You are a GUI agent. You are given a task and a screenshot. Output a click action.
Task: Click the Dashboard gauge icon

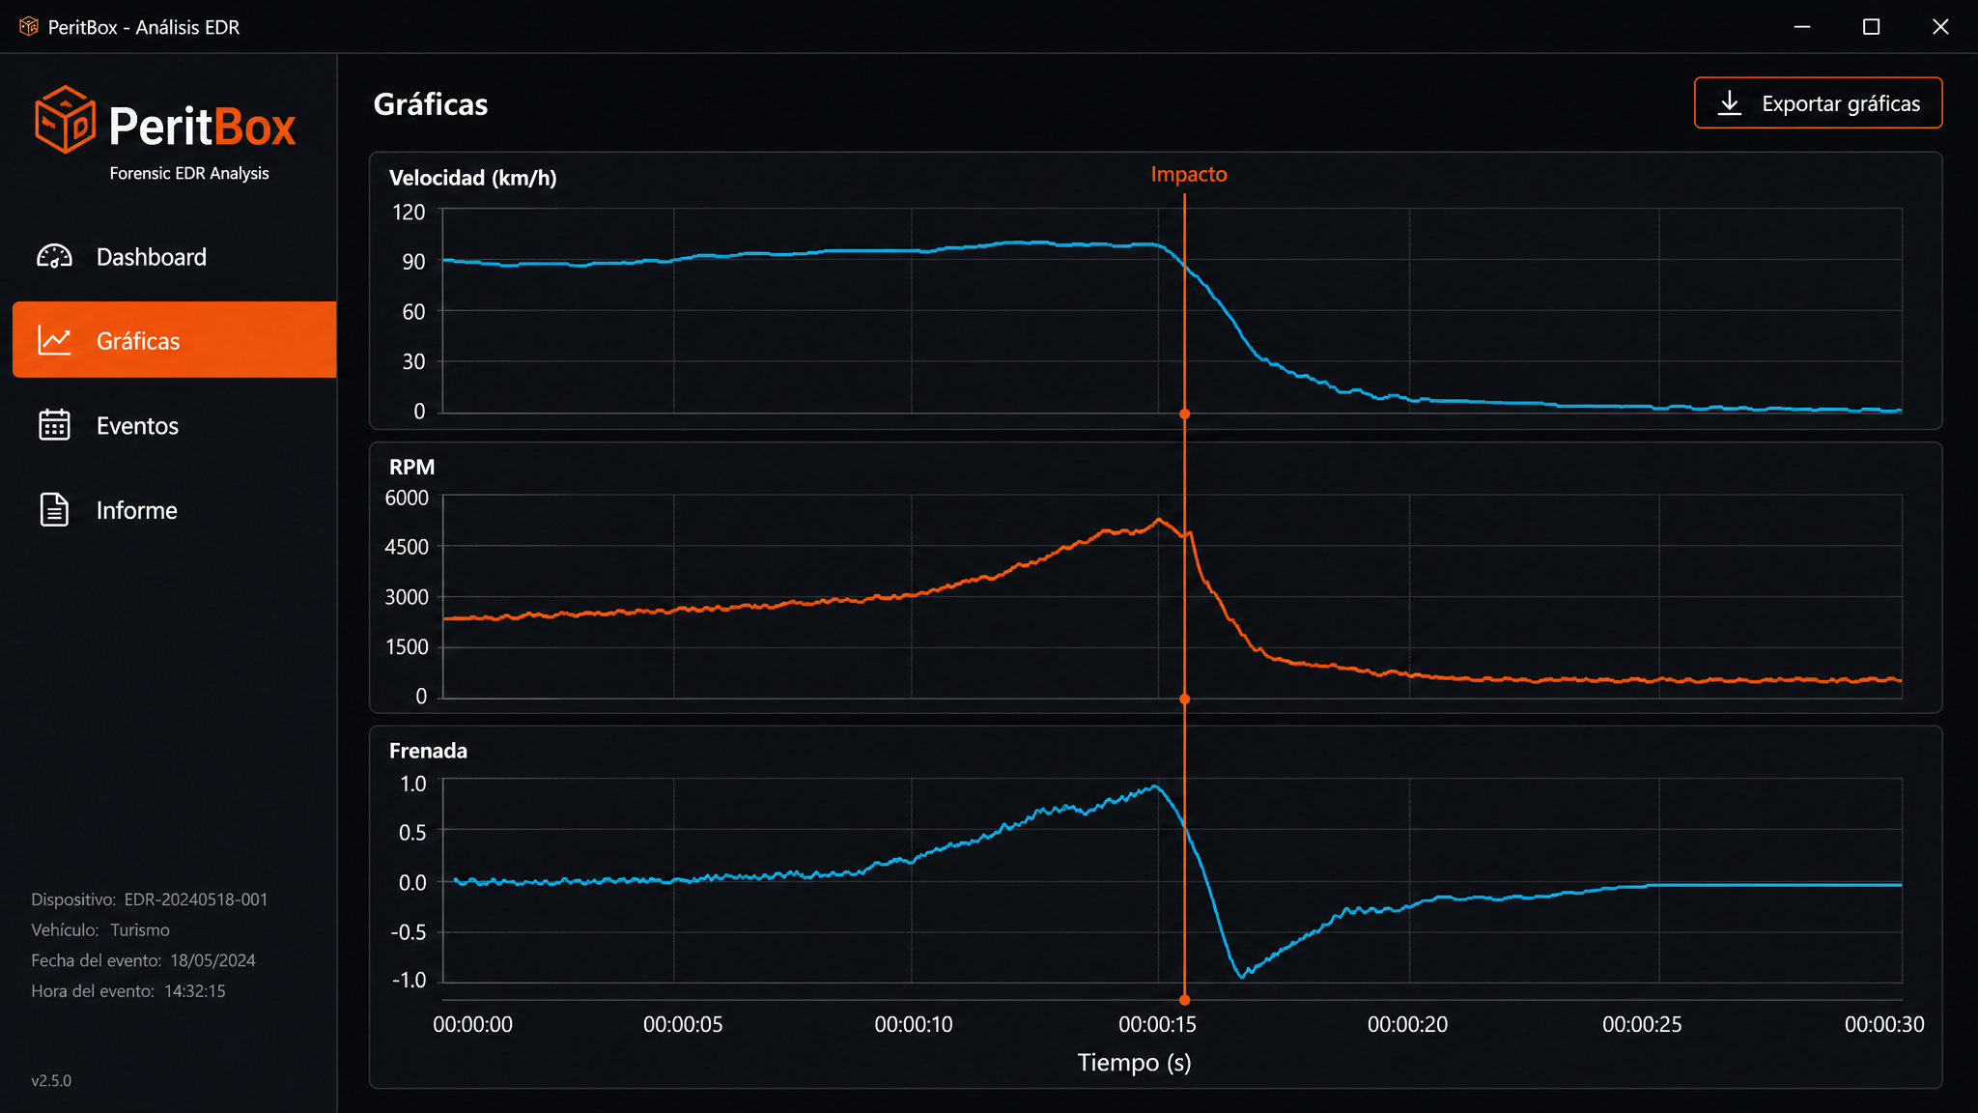click(x=54, y=256)
